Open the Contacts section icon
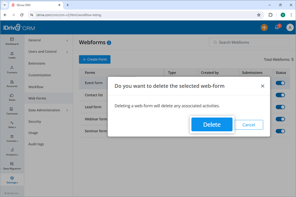The width and height of the screenshot is (296, 197). [x=12, y=69]
